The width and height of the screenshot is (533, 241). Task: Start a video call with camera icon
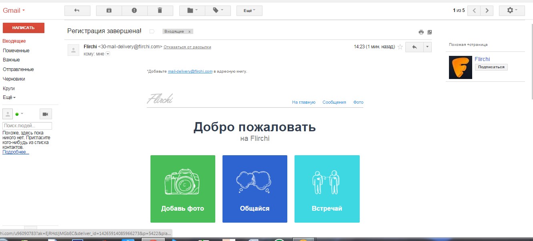(46, 114)
